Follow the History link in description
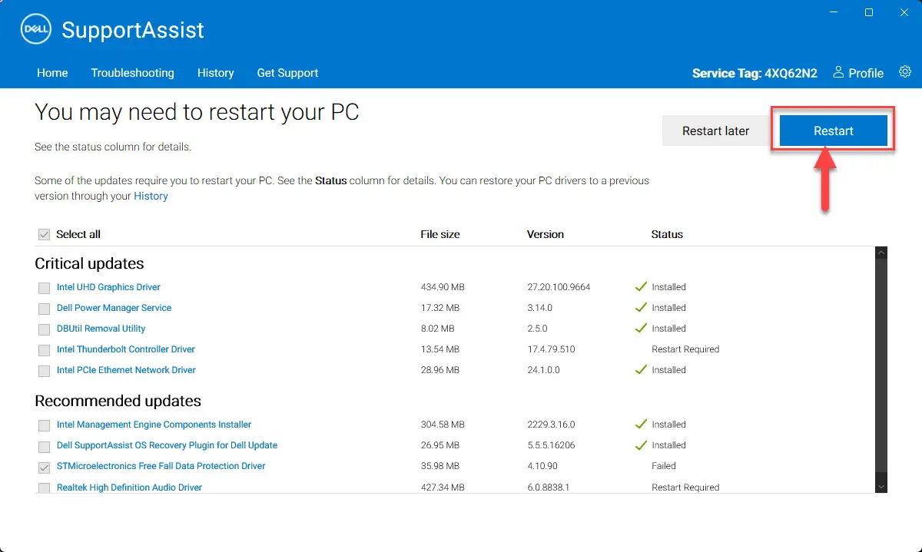Screen dimensions: 922x552 (x=151, y=196)
